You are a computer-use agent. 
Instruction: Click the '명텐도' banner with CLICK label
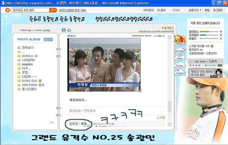point(205,73)
